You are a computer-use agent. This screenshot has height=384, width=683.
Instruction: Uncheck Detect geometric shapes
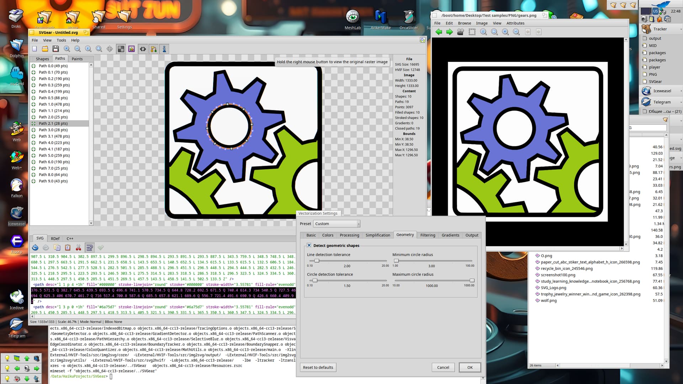[309, 245]
